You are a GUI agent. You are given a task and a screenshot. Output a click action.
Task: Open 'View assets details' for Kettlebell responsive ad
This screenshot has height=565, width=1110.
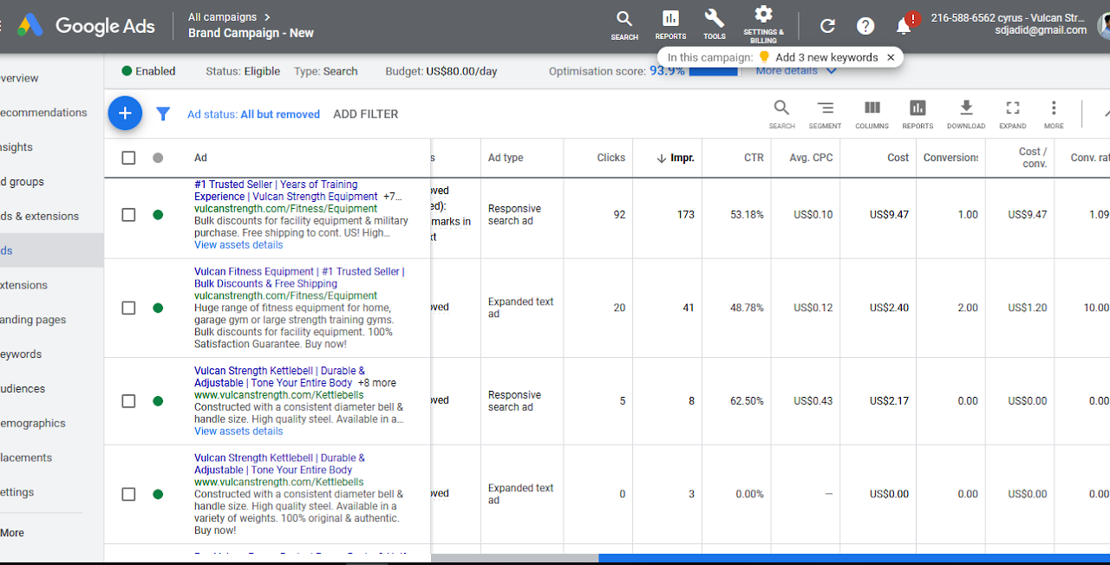(x=238, y=432)
